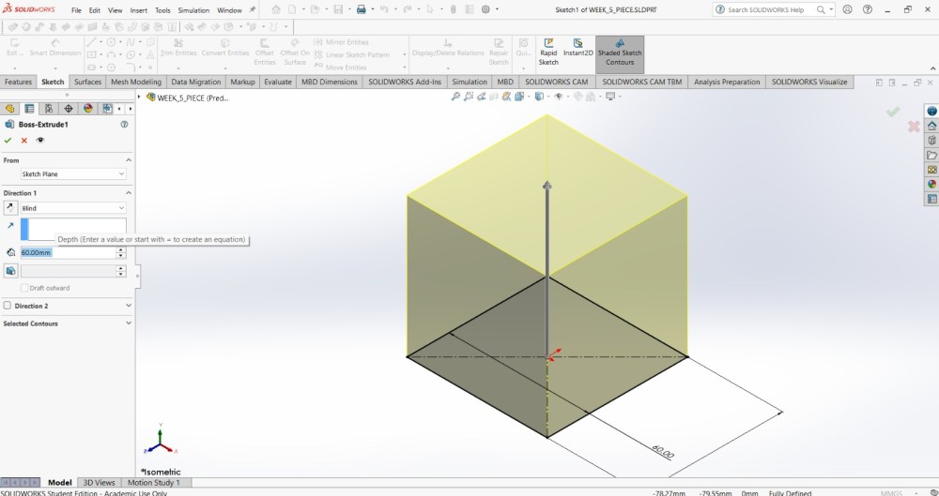Open the home icon in the task pane

(x=931, y=126)
